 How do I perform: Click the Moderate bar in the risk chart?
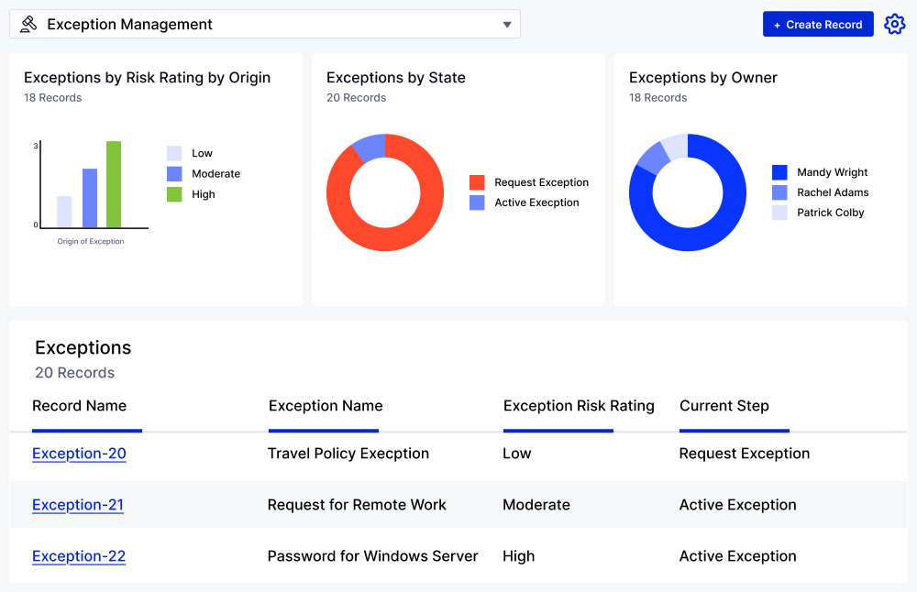89,194
